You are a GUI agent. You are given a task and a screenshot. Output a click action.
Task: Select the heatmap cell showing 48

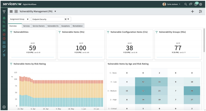pyautogui.click(x=192, y=91)
